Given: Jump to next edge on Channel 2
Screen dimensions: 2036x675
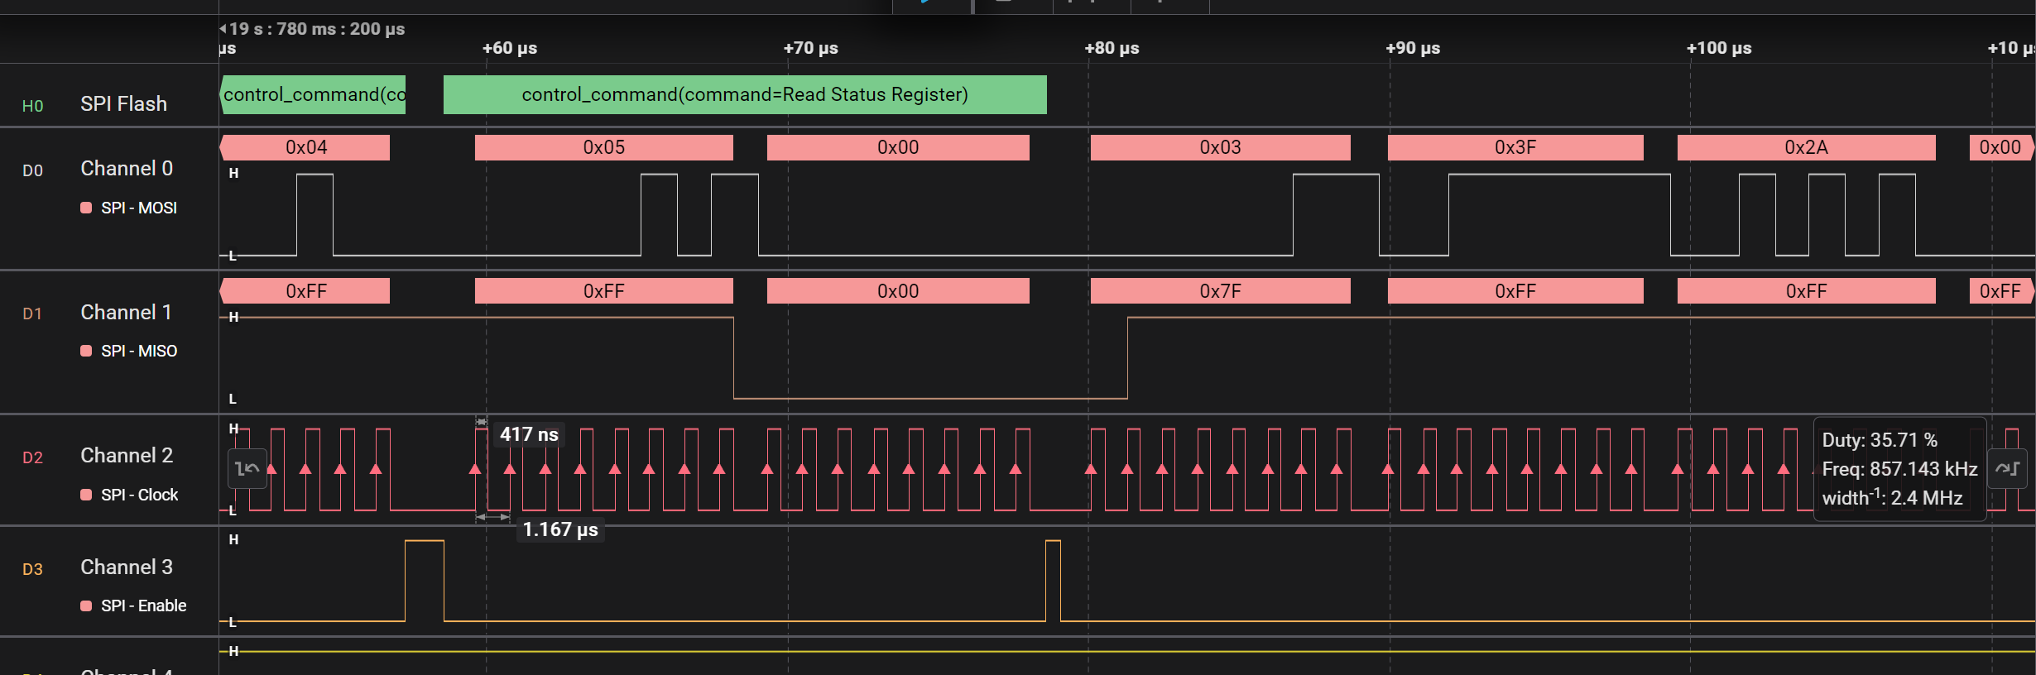Looking at the screenshot, I should (x=2007, y=469).
